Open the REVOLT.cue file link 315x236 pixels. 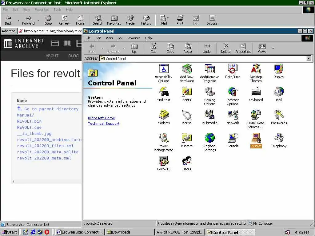(29, 128)
